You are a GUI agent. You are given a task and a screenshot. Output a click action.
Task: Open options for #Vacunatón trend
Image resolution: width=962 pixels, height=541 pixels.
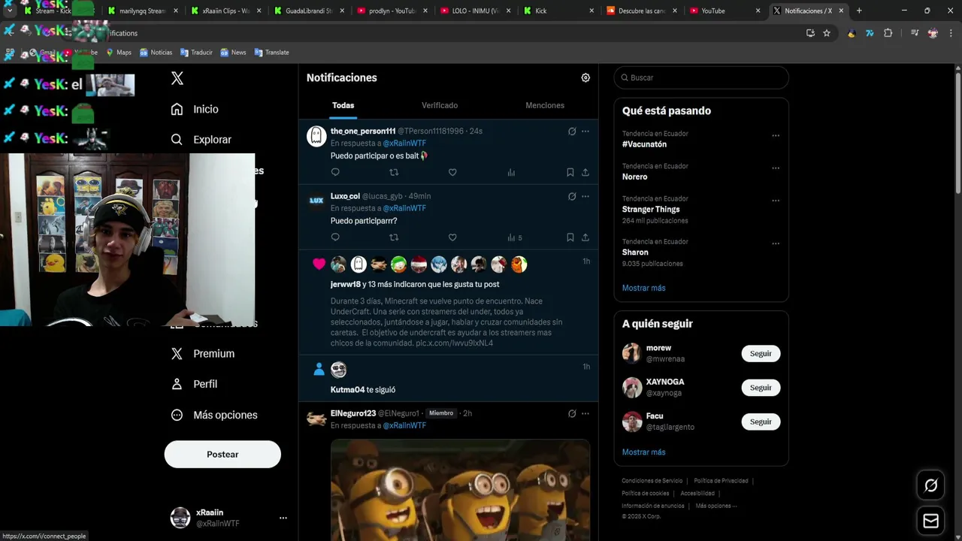776,136
